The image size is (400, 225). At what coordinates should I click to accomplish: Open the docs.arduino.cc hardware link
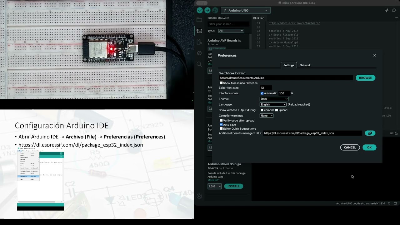coord(294,23)
